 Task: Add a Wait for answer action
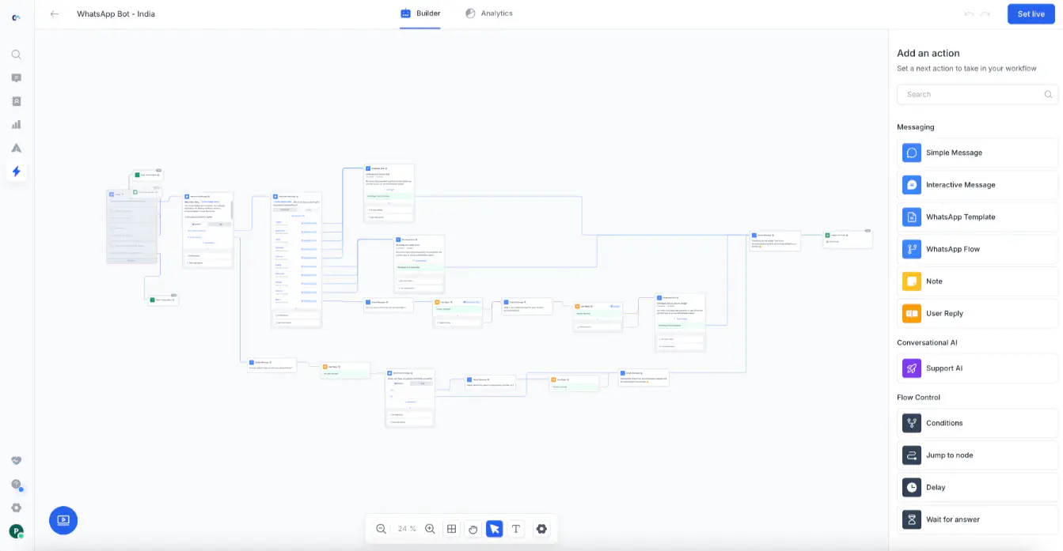pyautogui.click(x=978, y=519)
